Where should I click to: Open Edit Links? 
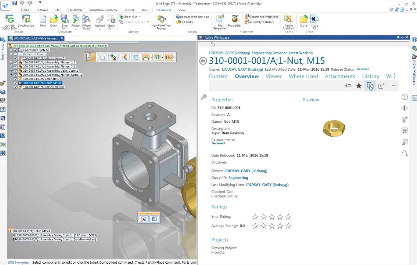184,22
